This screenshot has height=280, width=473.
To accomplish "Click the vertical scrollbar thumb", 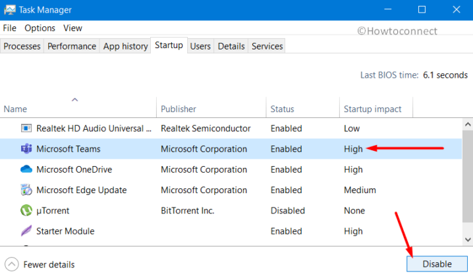I will (x=468, y=177).
